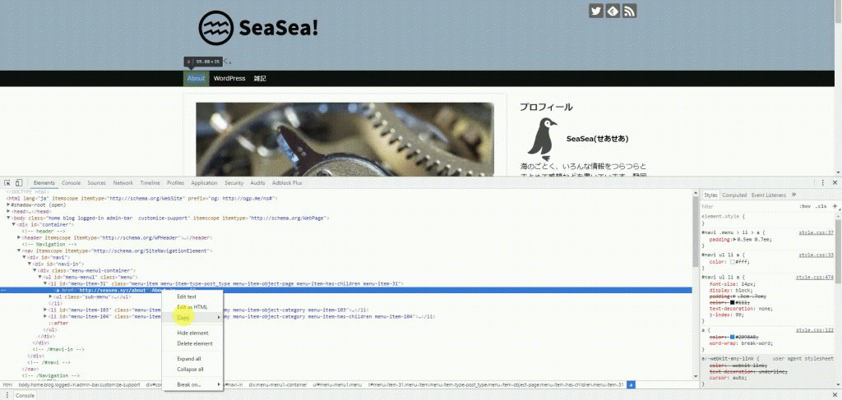The width and height of the screenshot is (842, 400).
Task: Choose Hide element from context menu
Action: coord(192,333)
